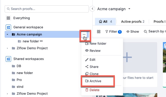
Task: Open 'new folder' under Shared workspaces
Action: (x=25, y=73)
